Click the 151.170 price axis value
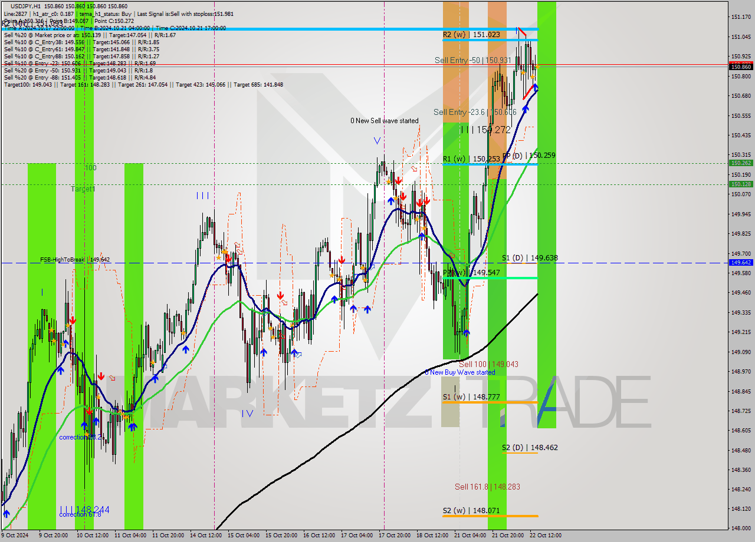Viewport: 755px width, 542px height. point(741,17)
